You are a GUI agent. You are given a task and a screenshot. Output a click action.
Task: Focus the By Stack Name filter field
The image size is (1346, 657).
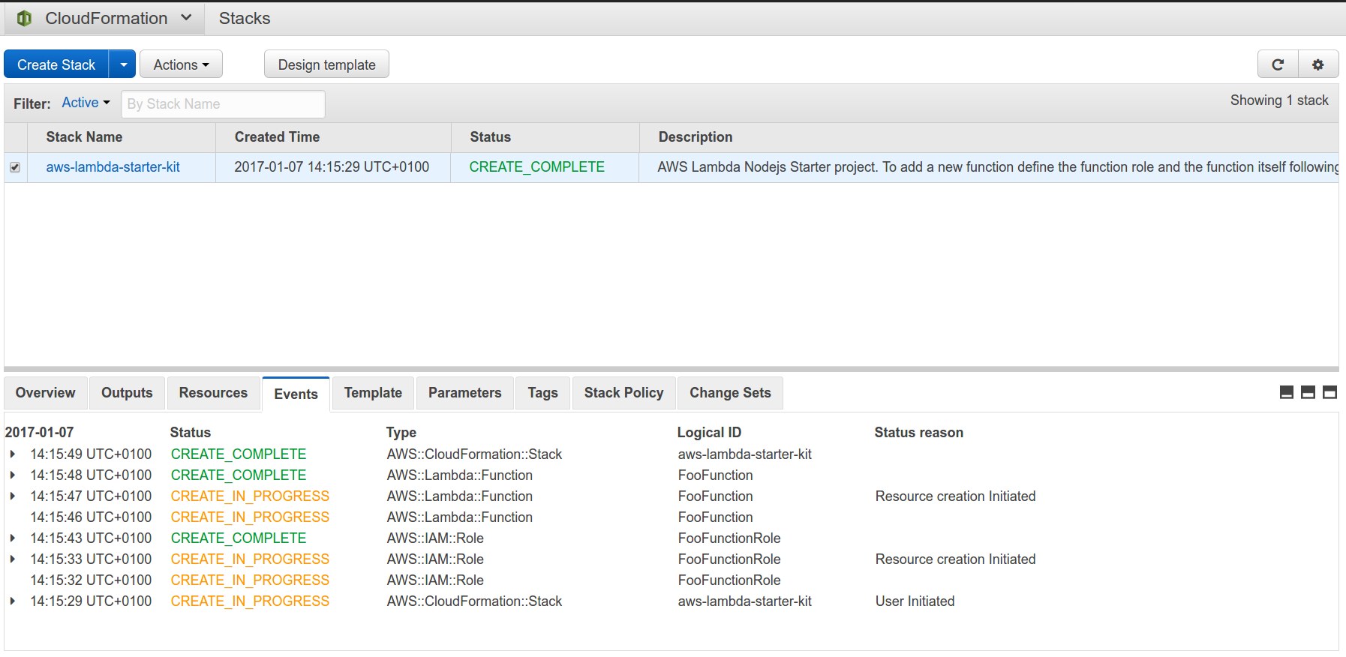pos(223,103)
